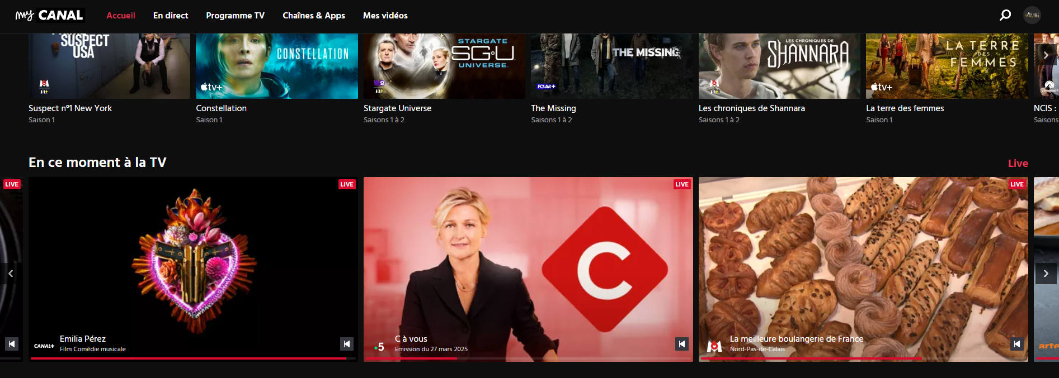Click the France 5 channel logo

pyautogui.click(x=379, y=347)
